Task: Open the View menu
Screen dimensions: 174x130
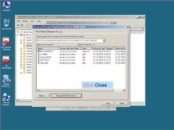Action: [x=32, y=21]
